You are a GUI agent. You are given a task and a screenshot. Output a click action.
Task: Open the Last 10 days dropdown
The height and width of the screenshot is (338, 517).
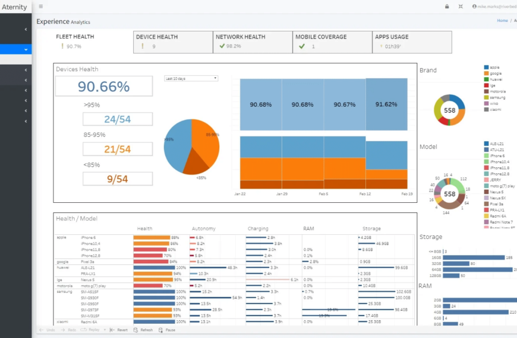click(x=191, y=78)
